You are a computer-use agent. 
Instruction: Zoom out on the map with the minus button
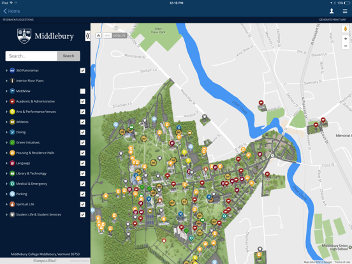point(346,46)
